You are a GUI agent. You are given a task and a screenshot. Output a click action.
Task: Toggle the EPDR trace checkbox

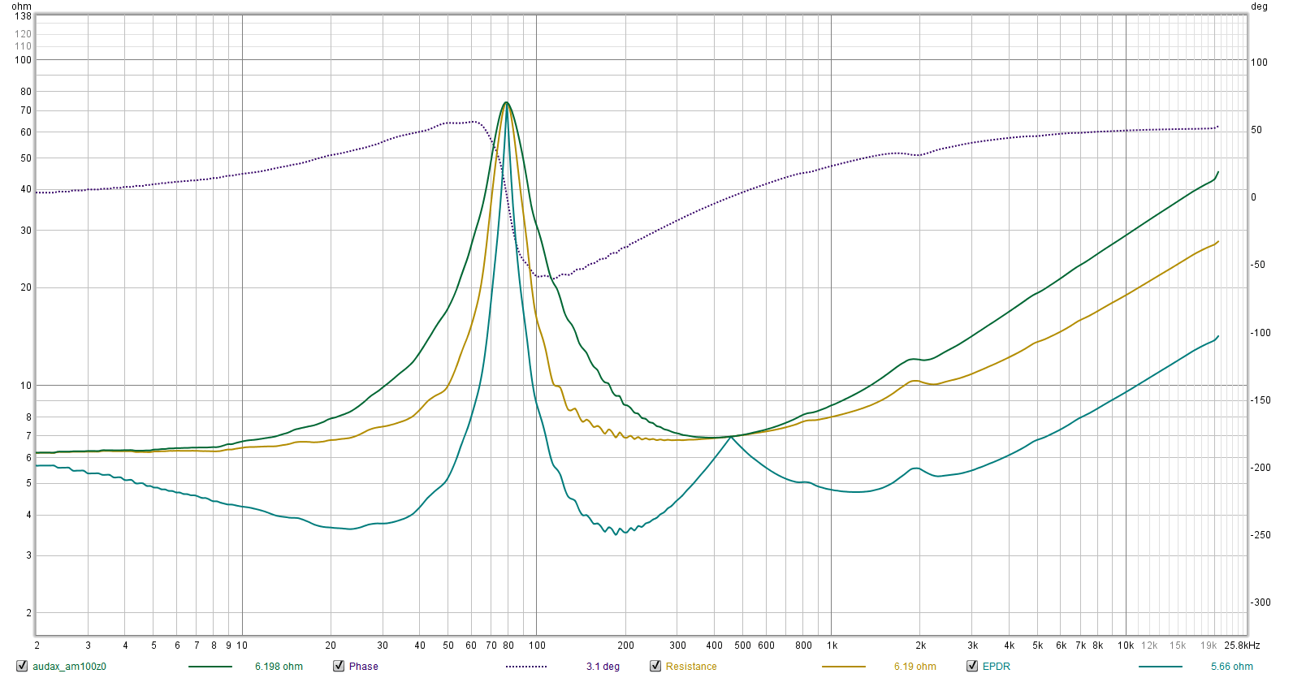pyautogui.click(x=972, y=666)
